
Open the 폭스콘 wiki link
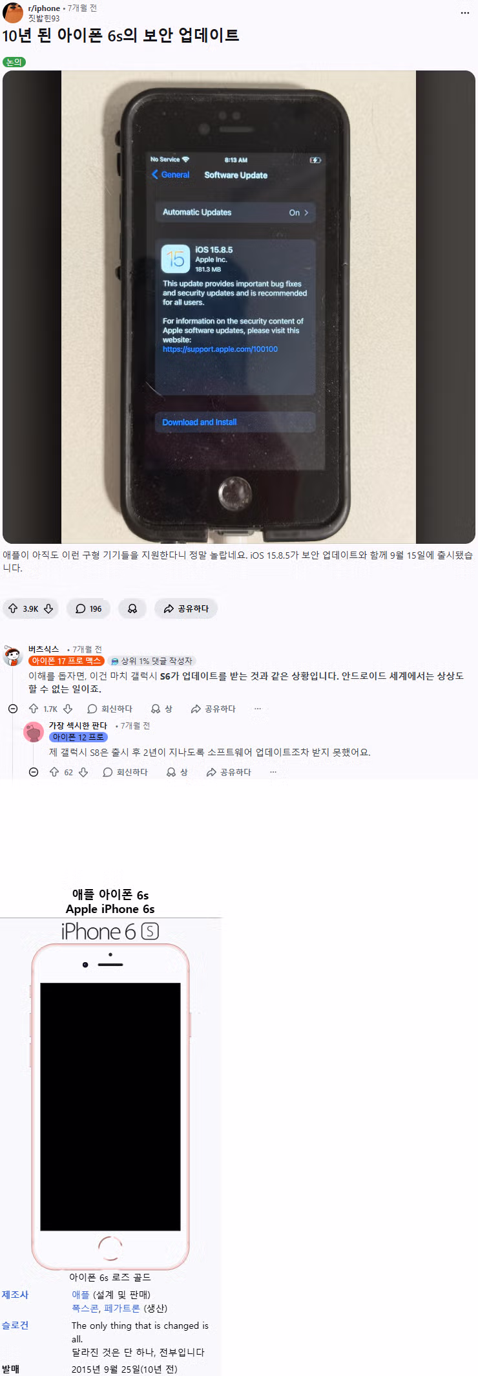tap(85, 1308)
